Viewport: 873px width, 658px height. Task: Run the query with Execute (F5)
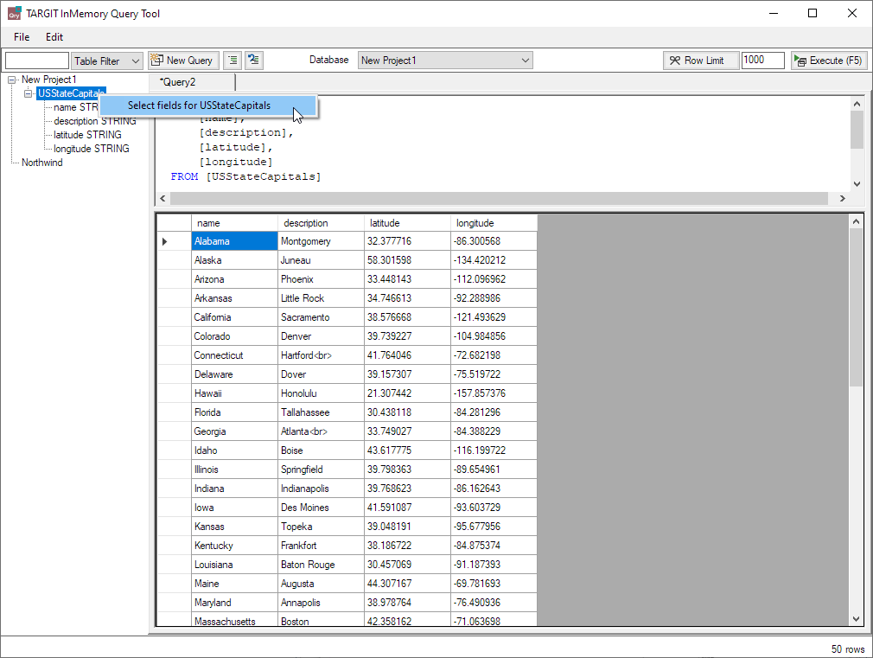pos(827,61)
